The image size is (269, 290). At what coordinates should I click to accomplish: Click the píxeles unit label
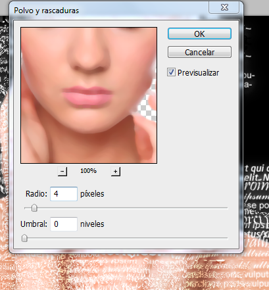pos(92,194)
